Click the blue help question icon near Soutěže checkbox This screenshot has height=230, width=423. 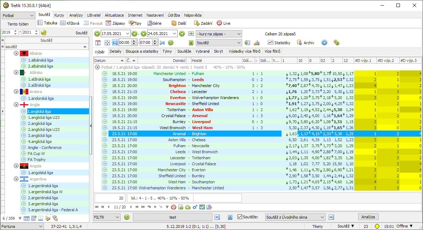(x=230, y=217)
